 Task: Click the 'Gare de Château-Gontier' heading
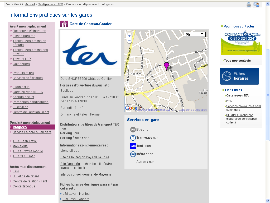pos(91,24)
